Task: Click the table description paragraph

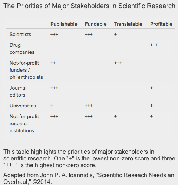Action: click(x=89, y=159)
